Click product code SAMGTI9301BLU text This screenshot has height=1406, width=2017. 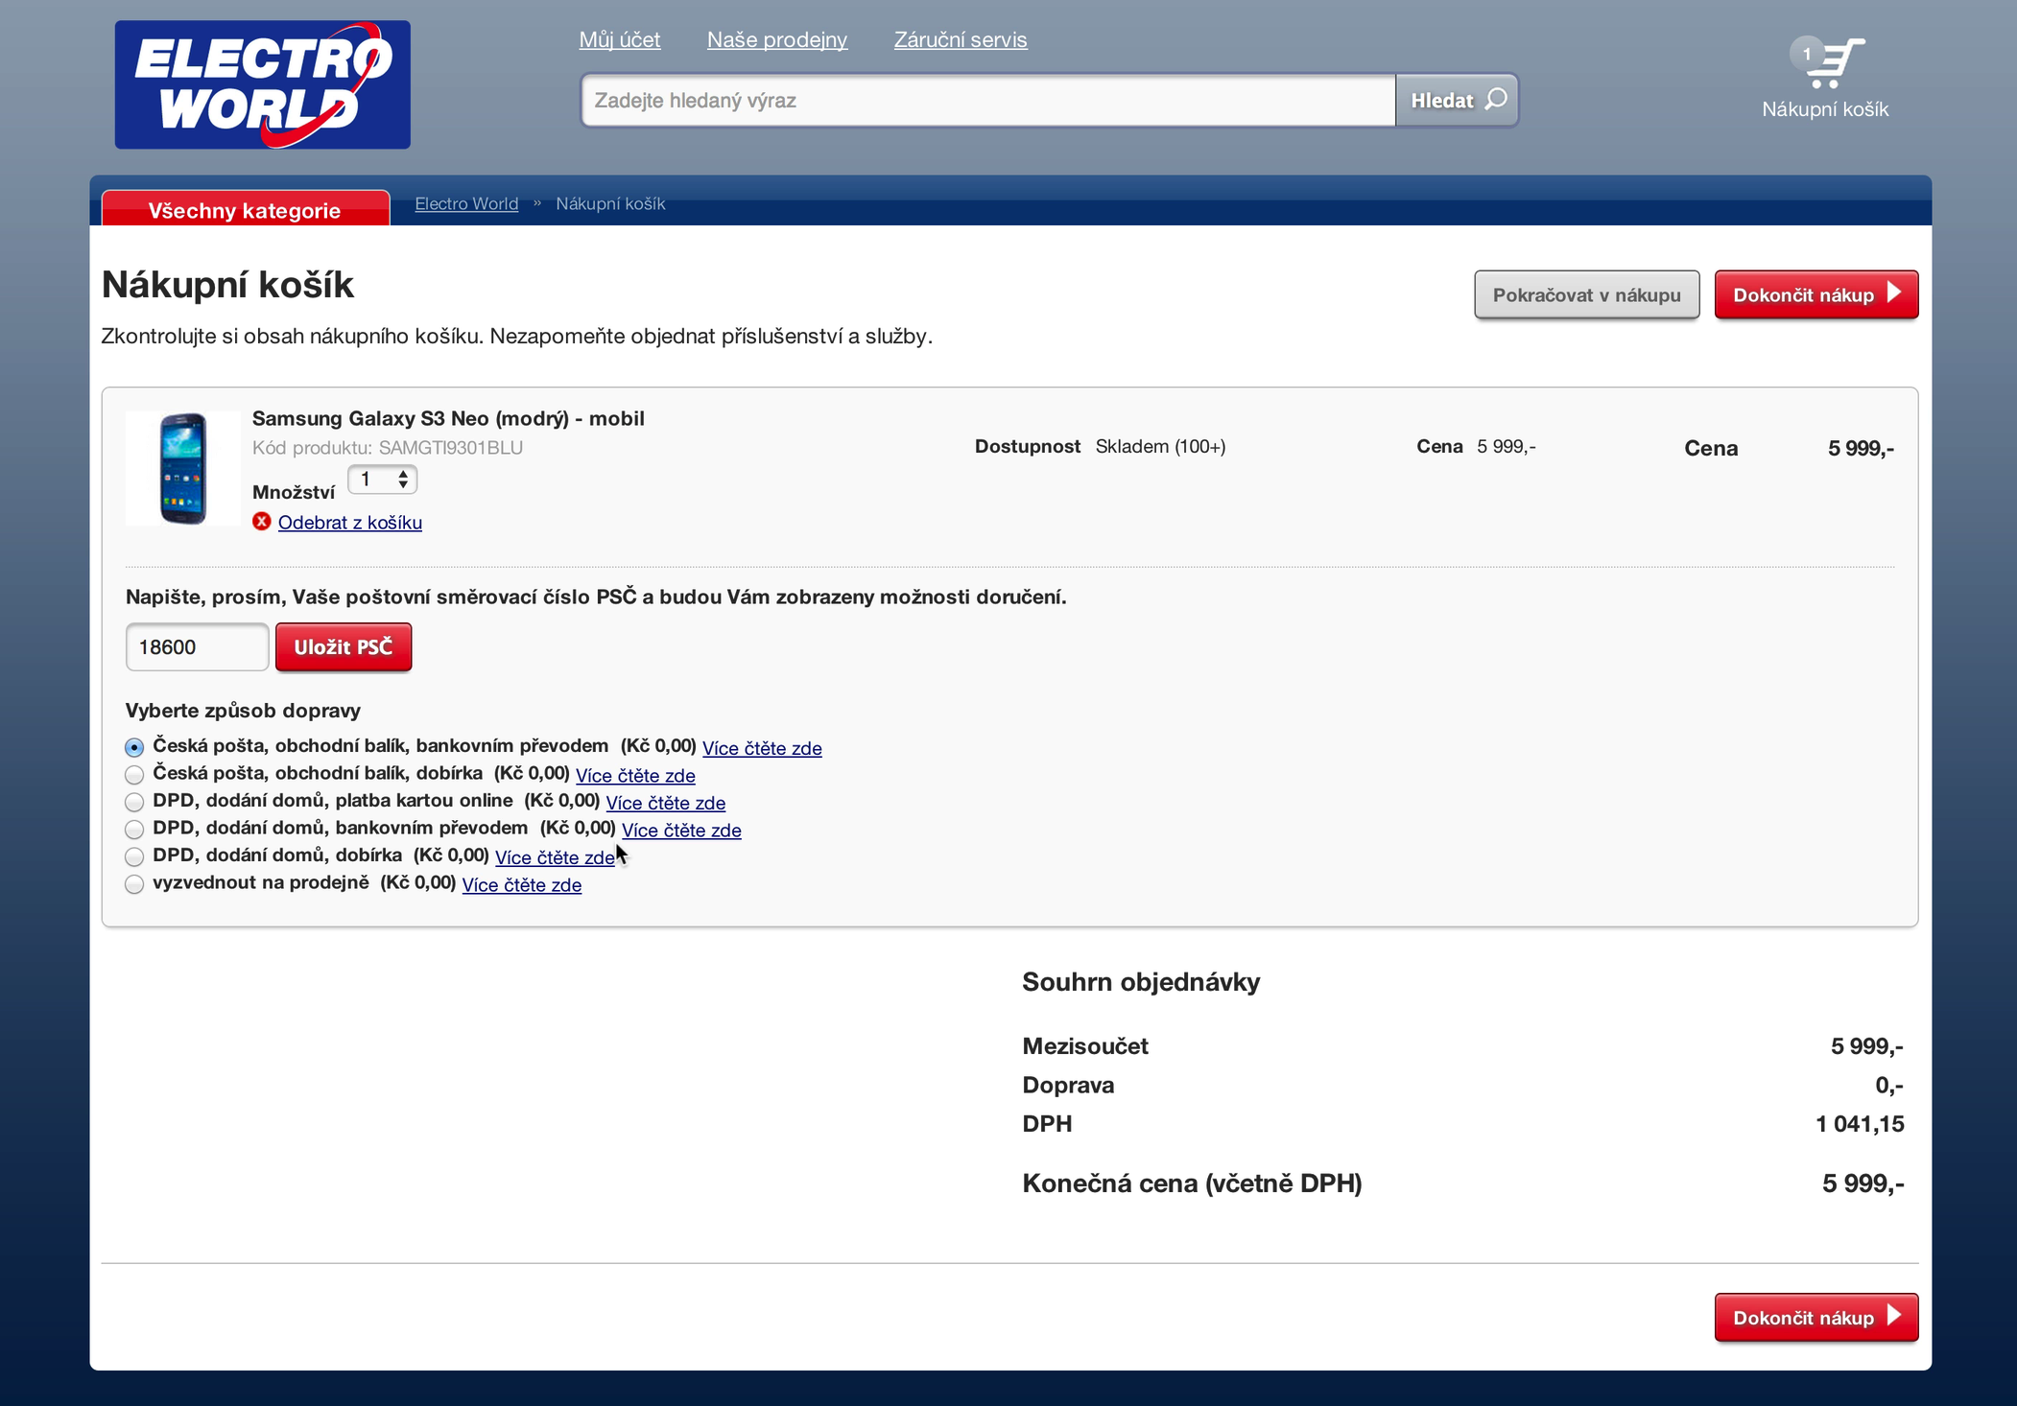tap(451, 448)
